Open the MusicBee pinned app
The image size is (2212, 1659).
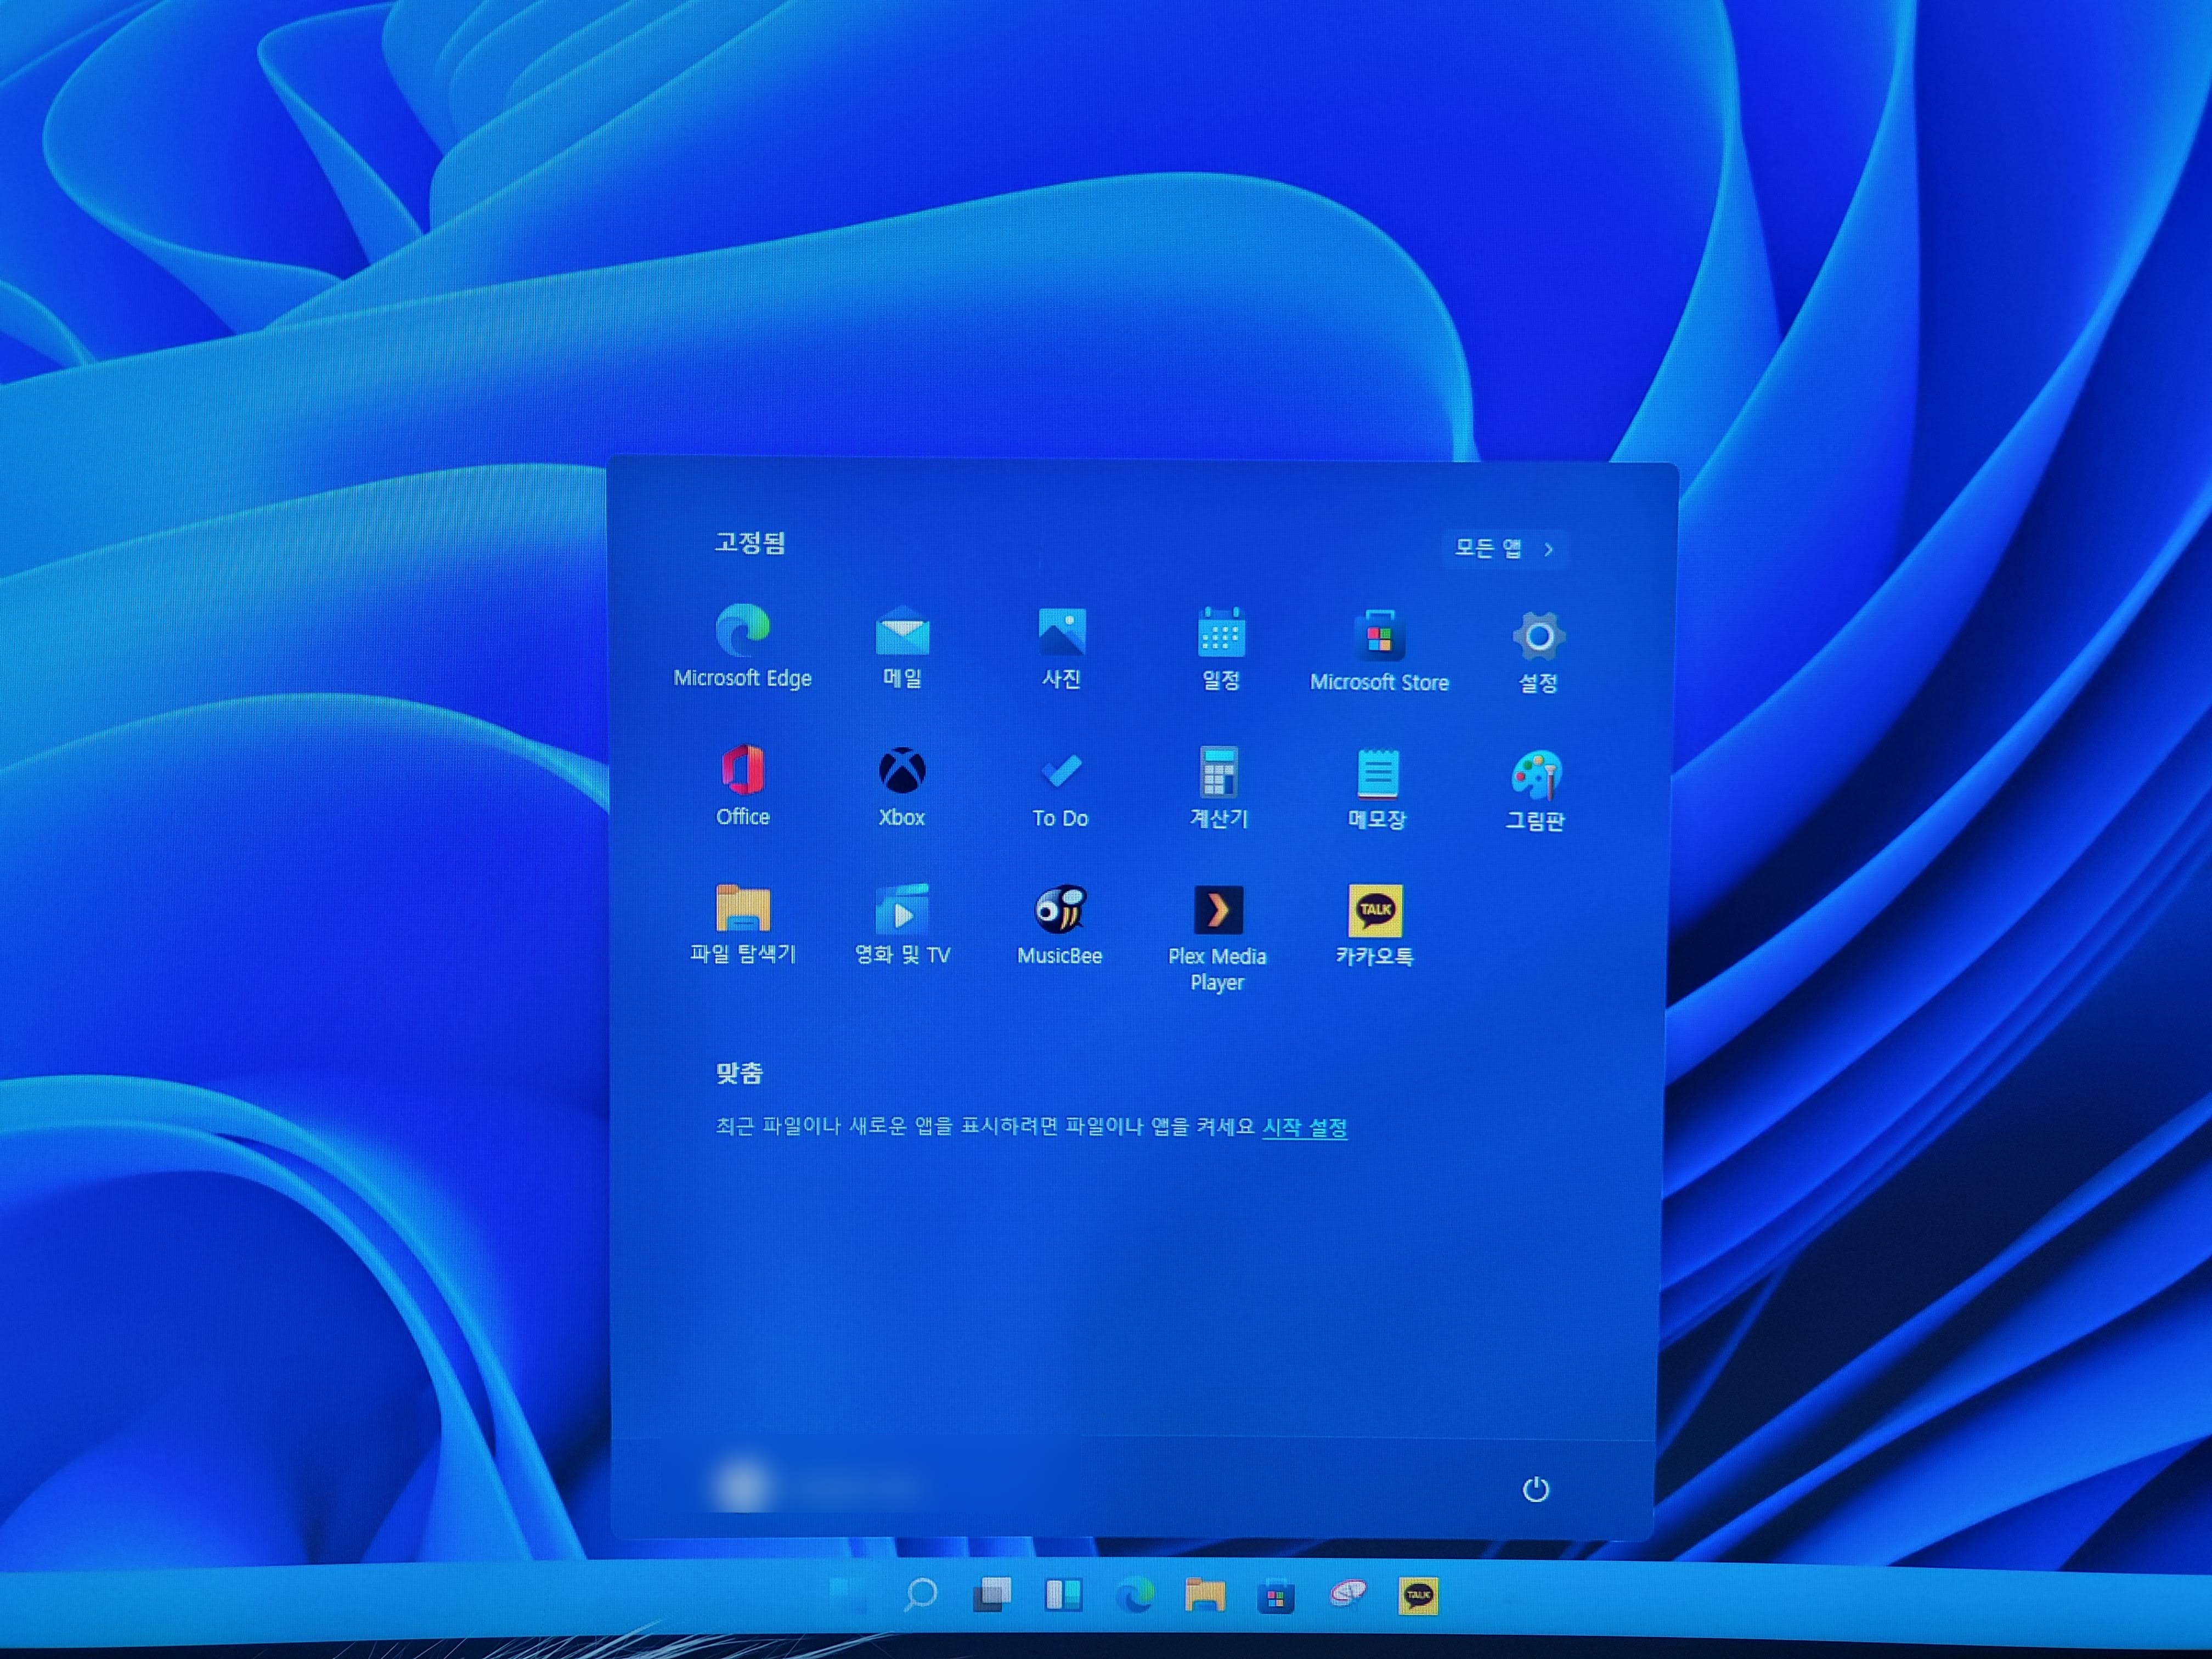tap(1060, 926)
